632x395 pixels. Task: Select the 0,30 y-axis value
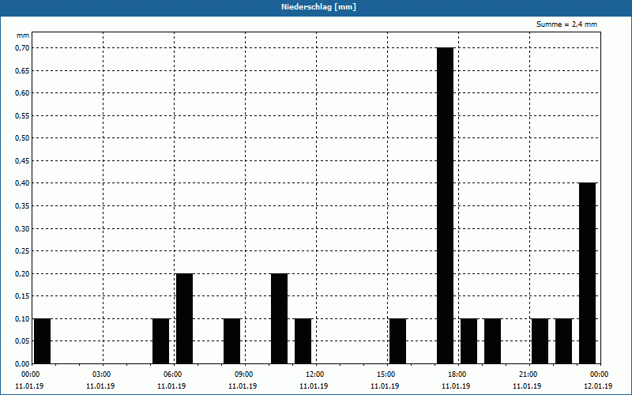(x=23, y=228)
